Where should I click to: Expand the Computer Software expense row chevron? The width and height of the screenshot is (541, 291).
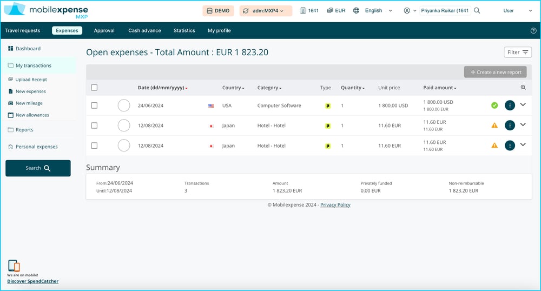click(523, 105)
